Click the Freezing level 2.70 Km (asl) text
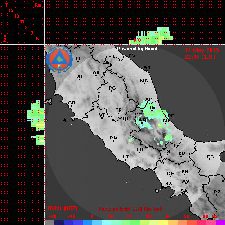 tap(130, 209)
